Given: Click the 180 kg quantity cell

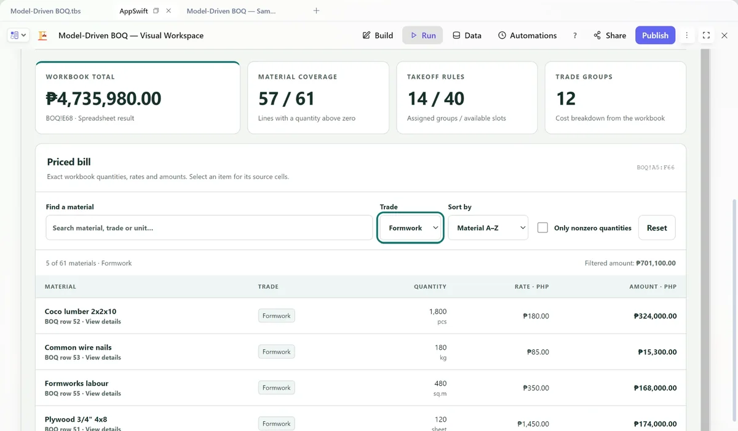Looking at the screenshot, I should pyautogui.click(x=440, y=352).
